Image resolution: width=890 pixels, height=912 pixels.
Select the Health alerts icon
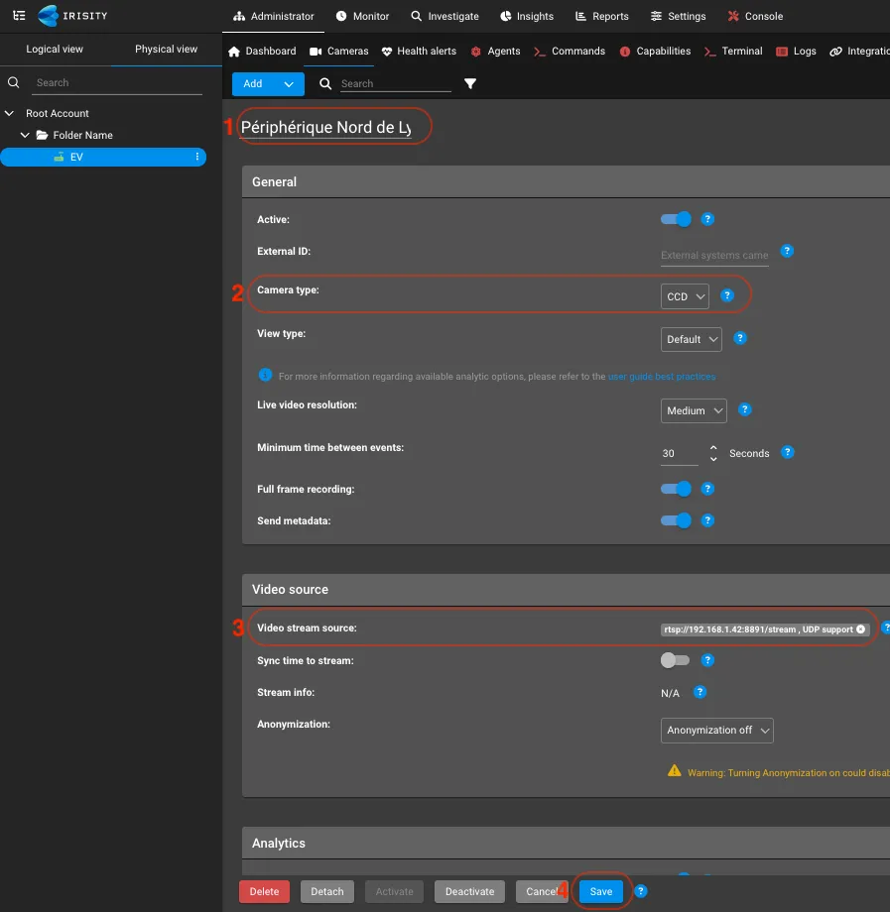[x=386, y=52]
